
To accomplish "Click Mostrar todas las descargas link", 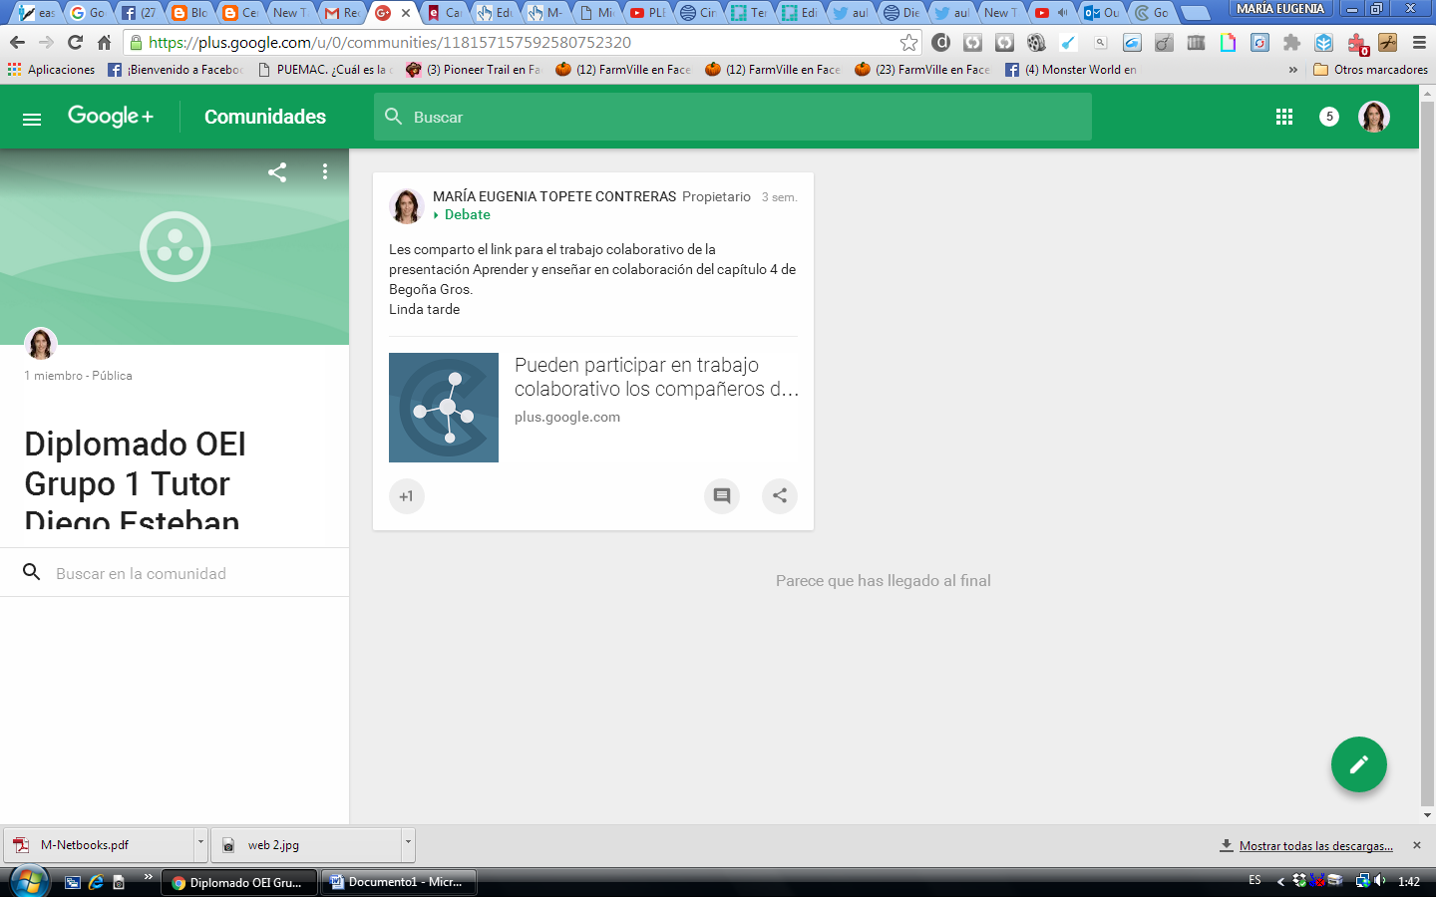I will click(x=1316, y=846).
